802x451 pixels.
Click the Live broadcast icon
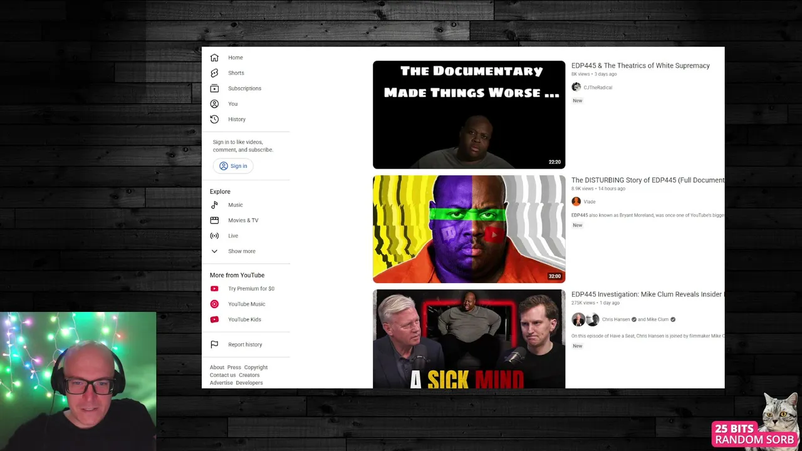pyautogui.click(x=214, y=236)
